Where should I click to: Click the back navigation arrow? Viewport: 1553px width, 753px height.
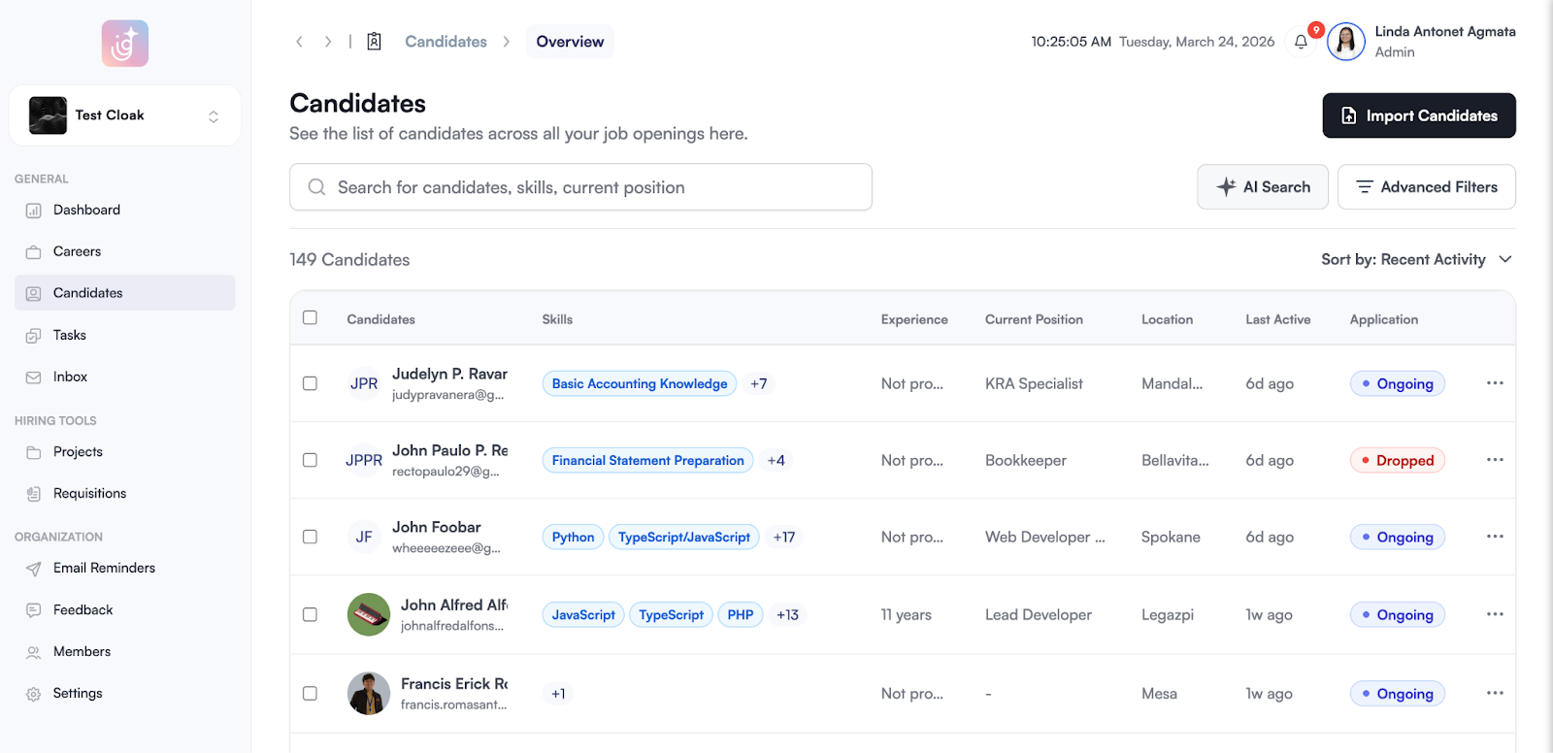tap(299, 42)
